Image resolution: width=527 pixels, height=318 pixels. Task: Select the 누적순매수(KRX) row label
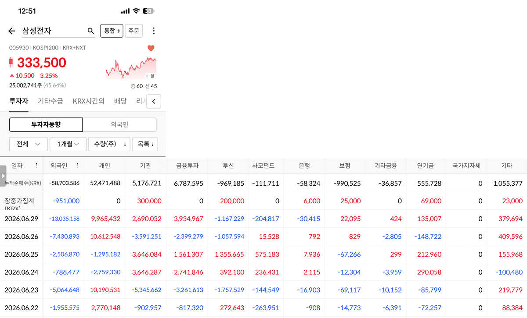coord(22,183)
